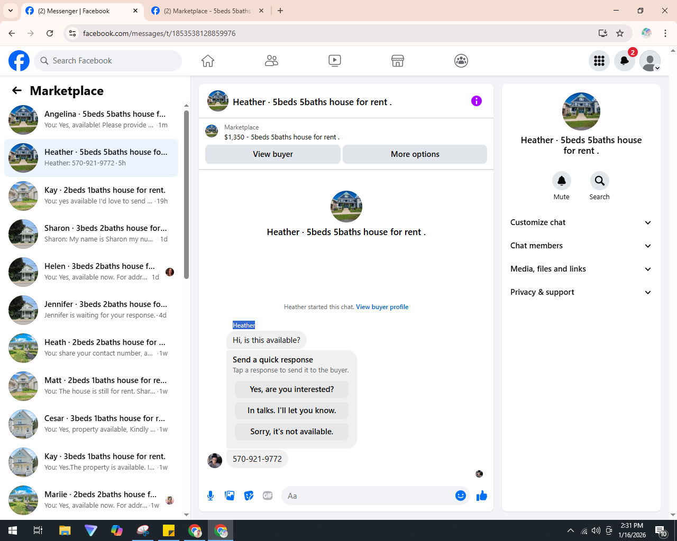The image size is (677, 541).
Task: Open Mariie 2beds 2baths conversation
Action: click(x=92, y=500)
